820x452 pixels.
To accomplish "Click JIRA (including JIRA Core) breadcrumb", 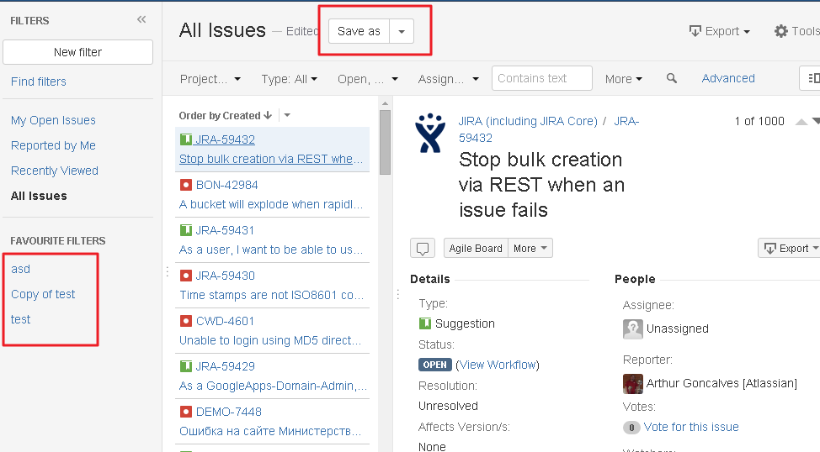I will (x=528, y=121).
